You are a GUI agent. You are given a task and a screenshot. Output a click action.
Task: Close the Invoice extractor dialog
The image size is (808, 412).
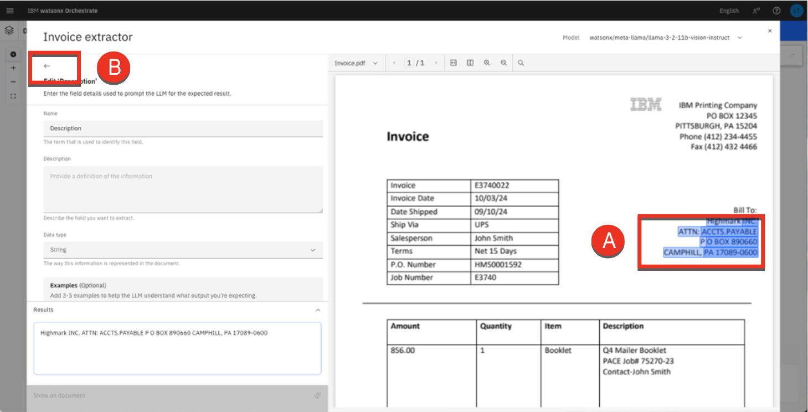point(770,31)
